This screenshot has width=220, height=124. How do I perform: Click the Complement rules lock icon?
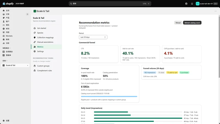[35, 71]
